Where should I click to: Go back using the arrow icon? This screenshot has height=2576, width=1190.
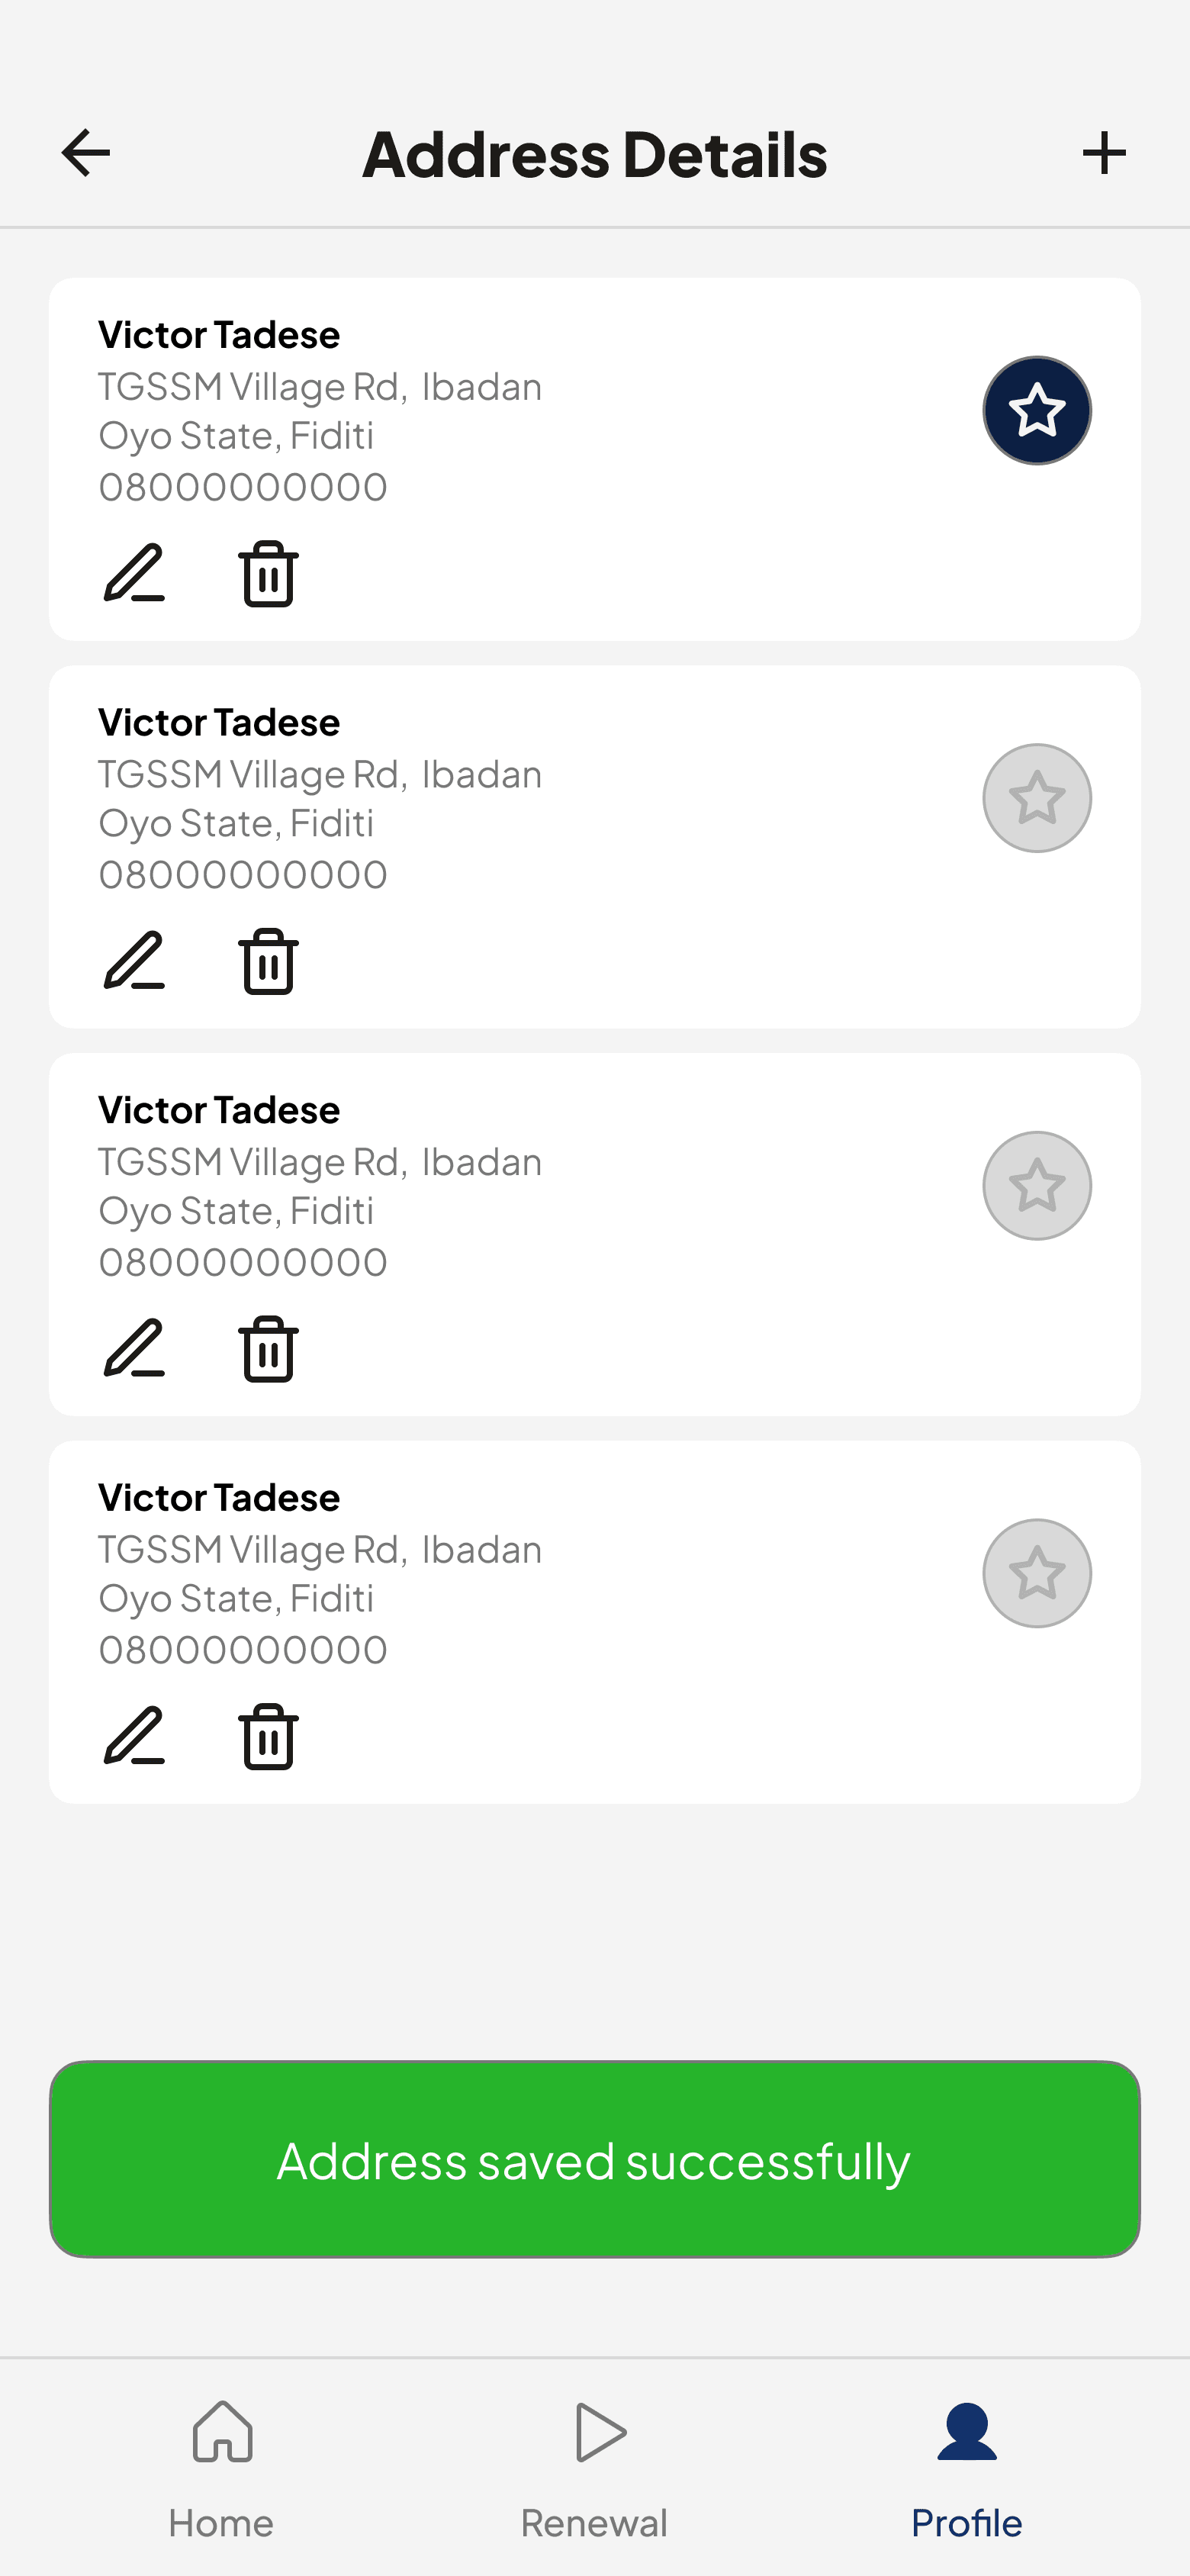(x=86, y=153)
